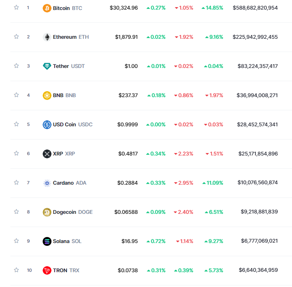Star Bitcoin to add to watchlist
The height and width of the screenshot is (287, 292).
click(16, 8)
